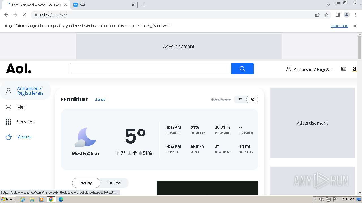Toggle the Chrome side panel

[337, 15]
